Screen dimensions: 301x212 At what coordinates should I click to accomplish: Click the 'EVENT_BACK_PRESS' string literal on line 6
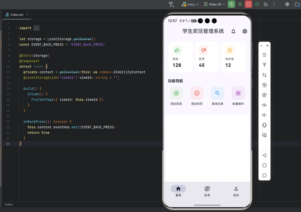pos(87,45)
